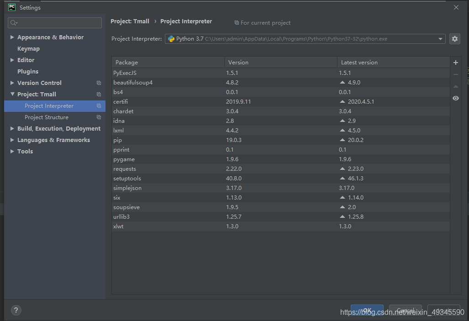Sort by the Version column header
The height and width of the screenshot is (321, 469).
click(281, 62)
